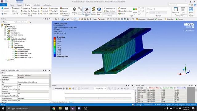Open the Cross Section style tool
This screenshot has width=197, height=111.
[x=94, y=11]
